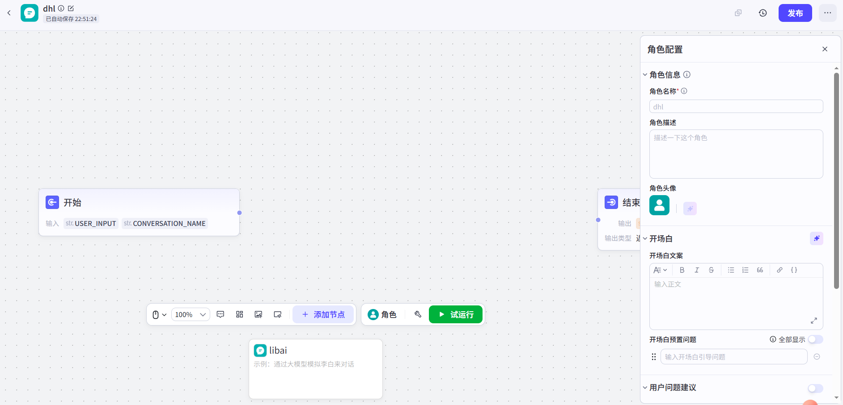Screen dimensions: 843x405
Task: Open the text style heading dropdown
Action: point(660,270)
